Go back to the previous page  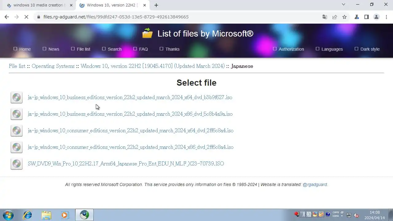point(7,17)
